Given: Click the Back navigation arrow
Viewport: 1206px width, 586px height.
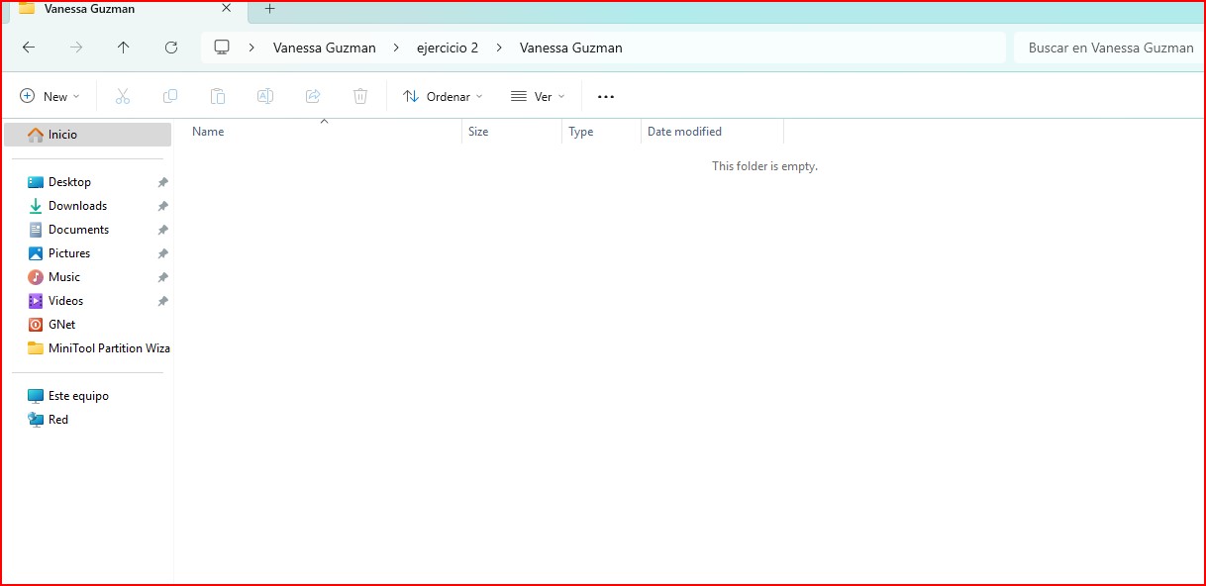Looking at the screenshot, I should 29,48.
